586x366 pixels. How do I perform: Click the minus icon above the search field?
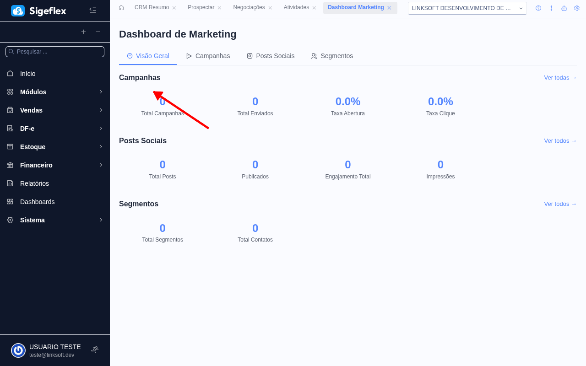[x=98, y=32]
